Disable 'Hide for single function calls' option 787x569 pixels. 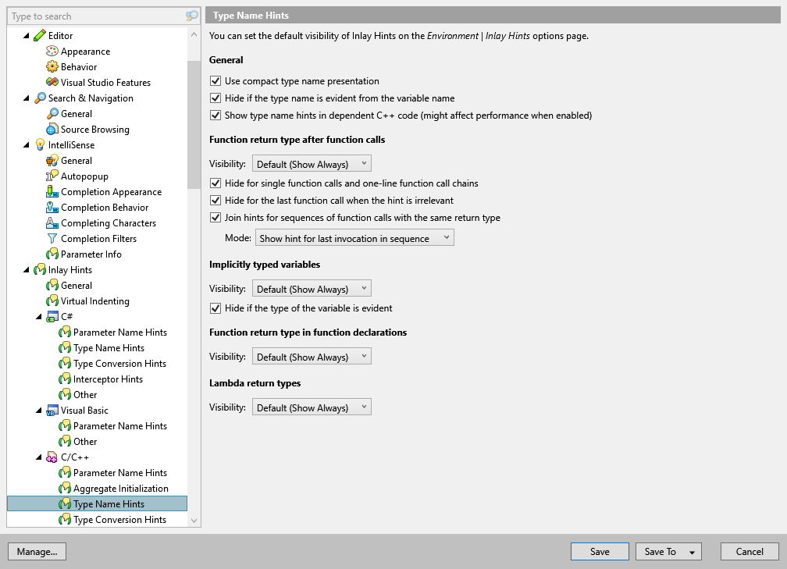[215, 184]
